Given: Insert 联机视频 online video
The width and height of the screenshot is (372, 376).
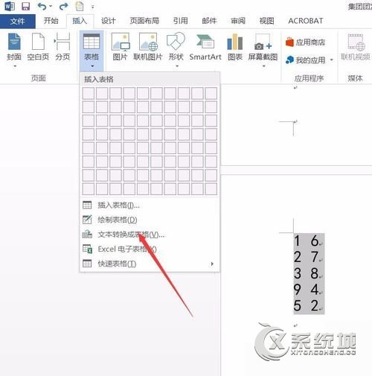Looking at the screenshot, I should coord(356,46).
